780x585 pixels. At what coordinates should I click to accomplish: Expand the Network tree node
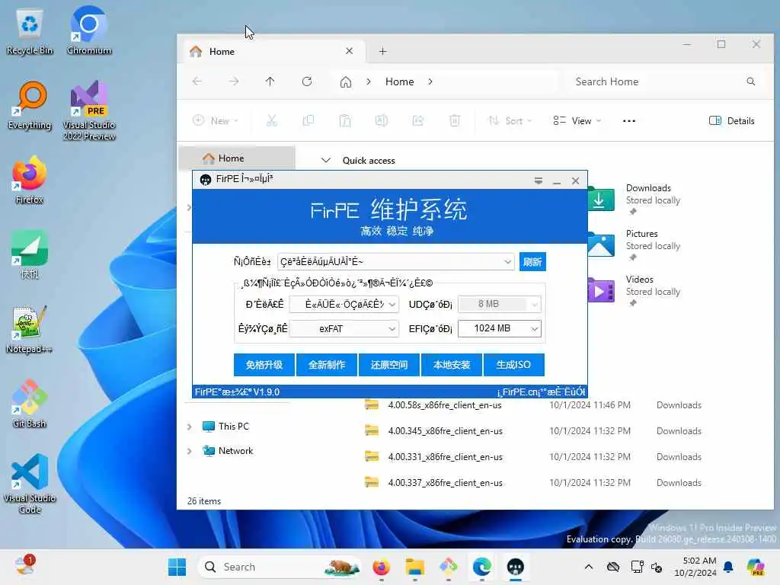click(x=189, y=451)
